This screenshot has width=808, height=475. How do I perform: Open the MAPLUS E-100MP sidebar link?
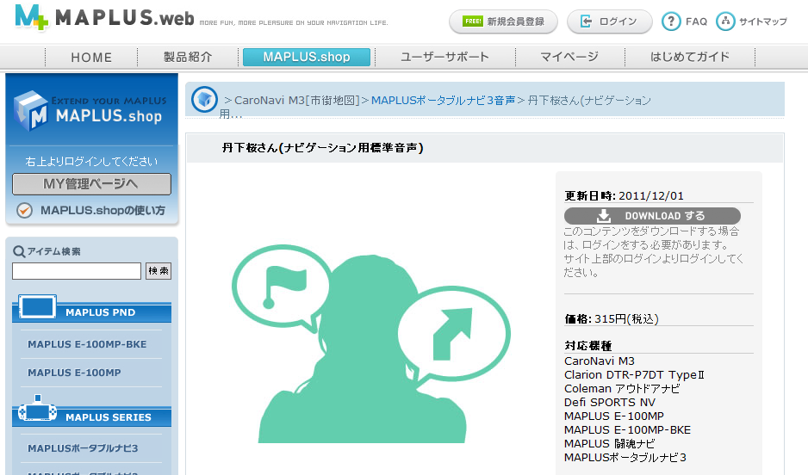coord(74,373)
